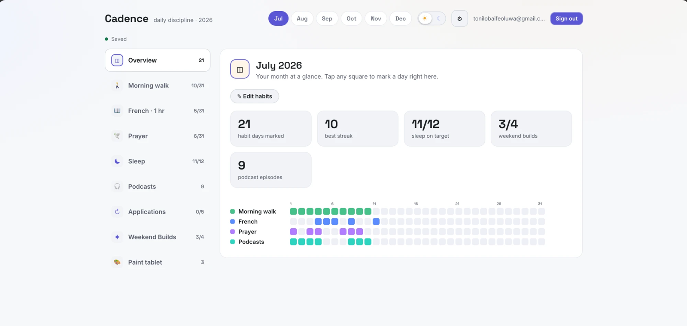Mark French on day 1
The image size is (687, 326).
tap(293, 222)
